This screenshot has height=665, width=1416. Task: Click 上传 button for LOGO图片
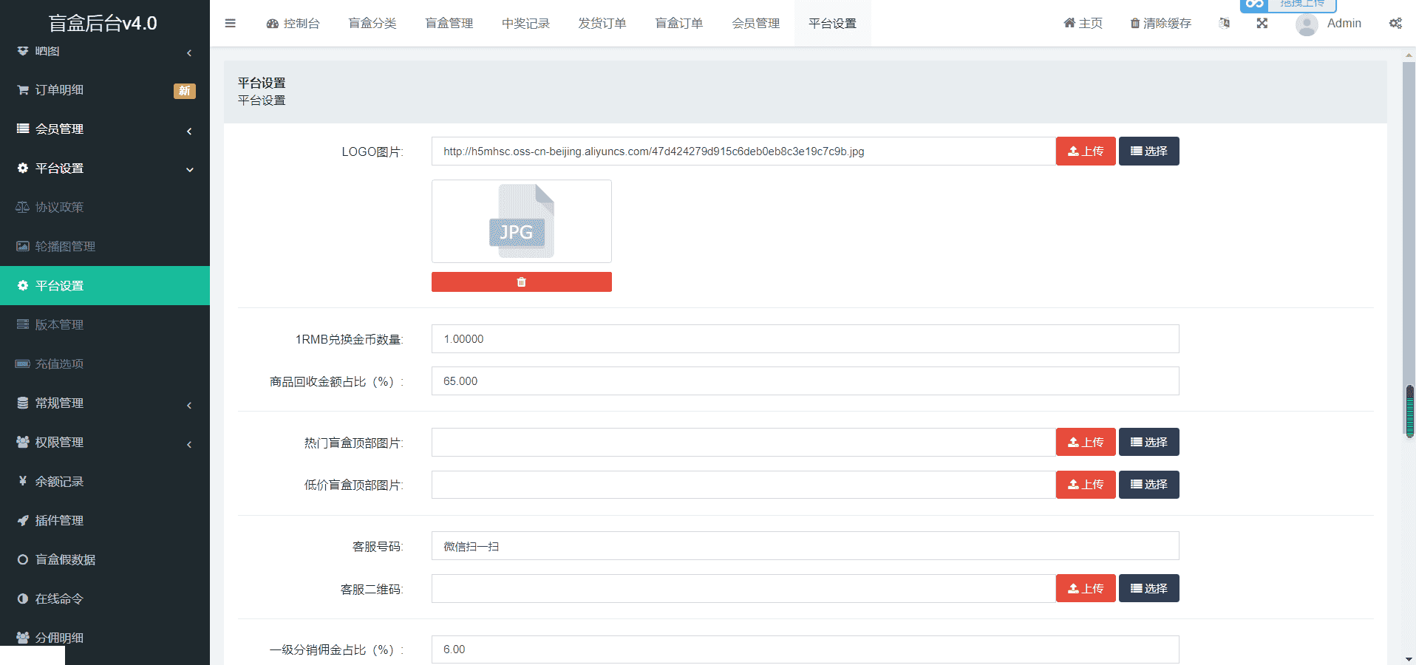pyautogui.click(x=1085, y=151)
